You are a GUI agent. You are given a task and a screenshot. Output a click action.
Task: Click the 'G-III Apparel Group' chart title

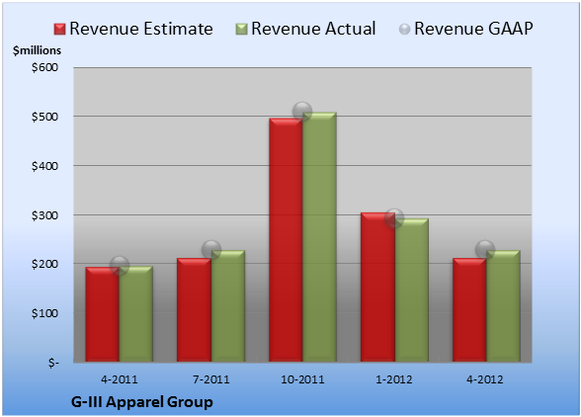pos(142,402)
